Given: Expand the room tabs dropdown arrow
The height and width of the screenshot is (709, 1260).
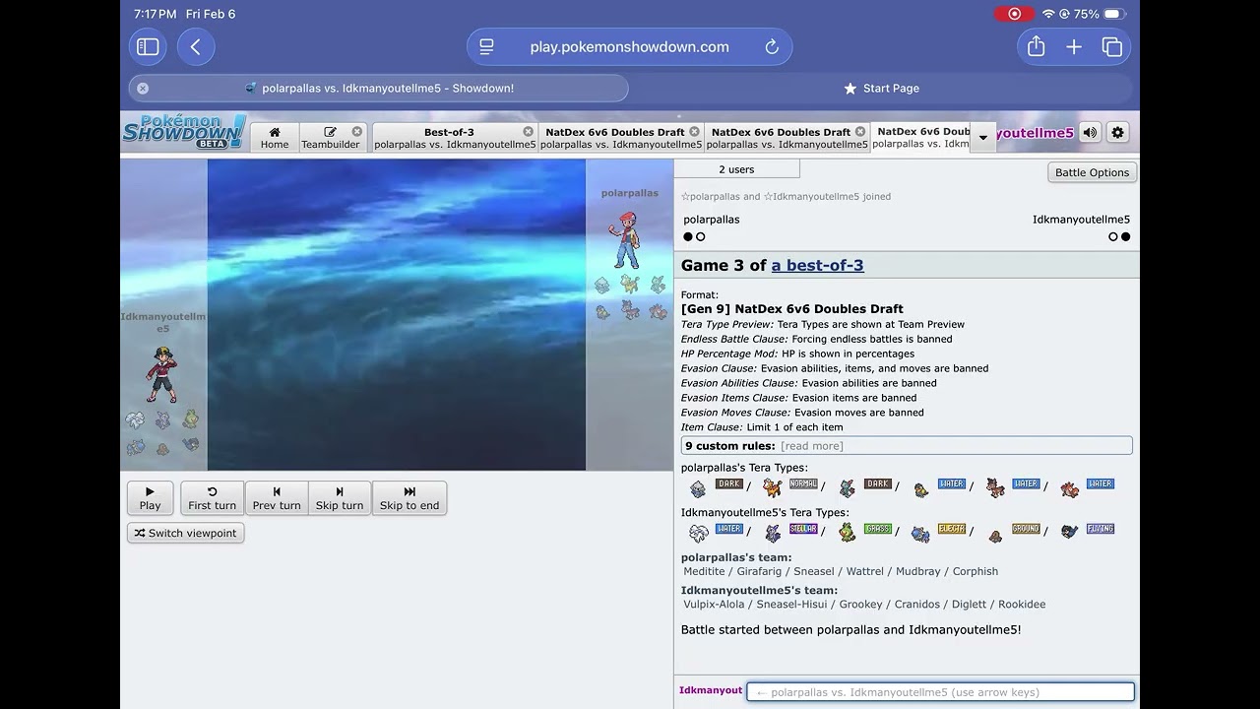Looking at the screenshot, I should click(x=982, y=138).
